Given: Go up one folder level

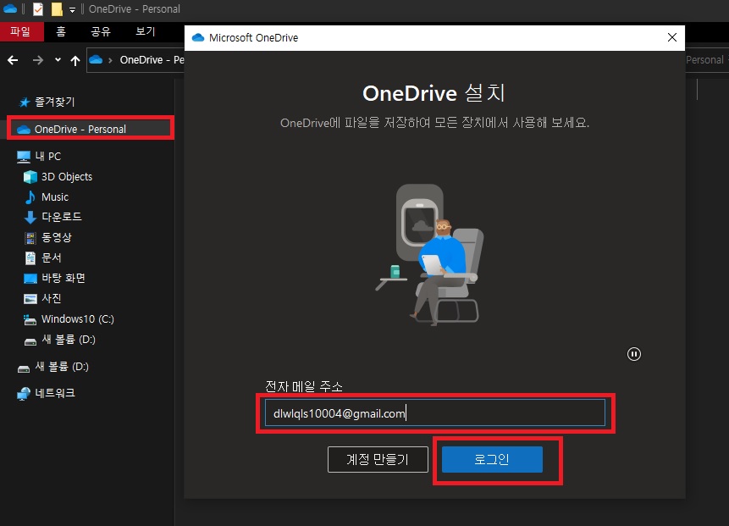Looking at the screenshot, I should point(75,60).
